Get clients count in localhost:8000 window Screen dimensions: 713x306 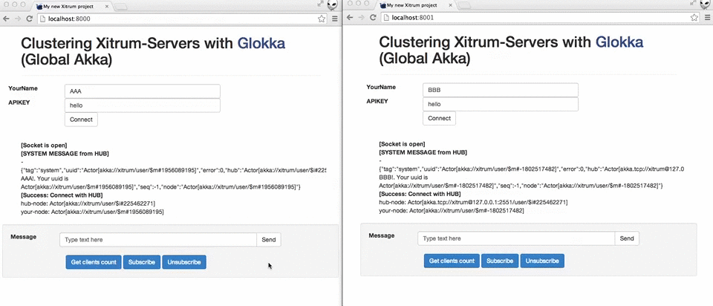[94, 262]
